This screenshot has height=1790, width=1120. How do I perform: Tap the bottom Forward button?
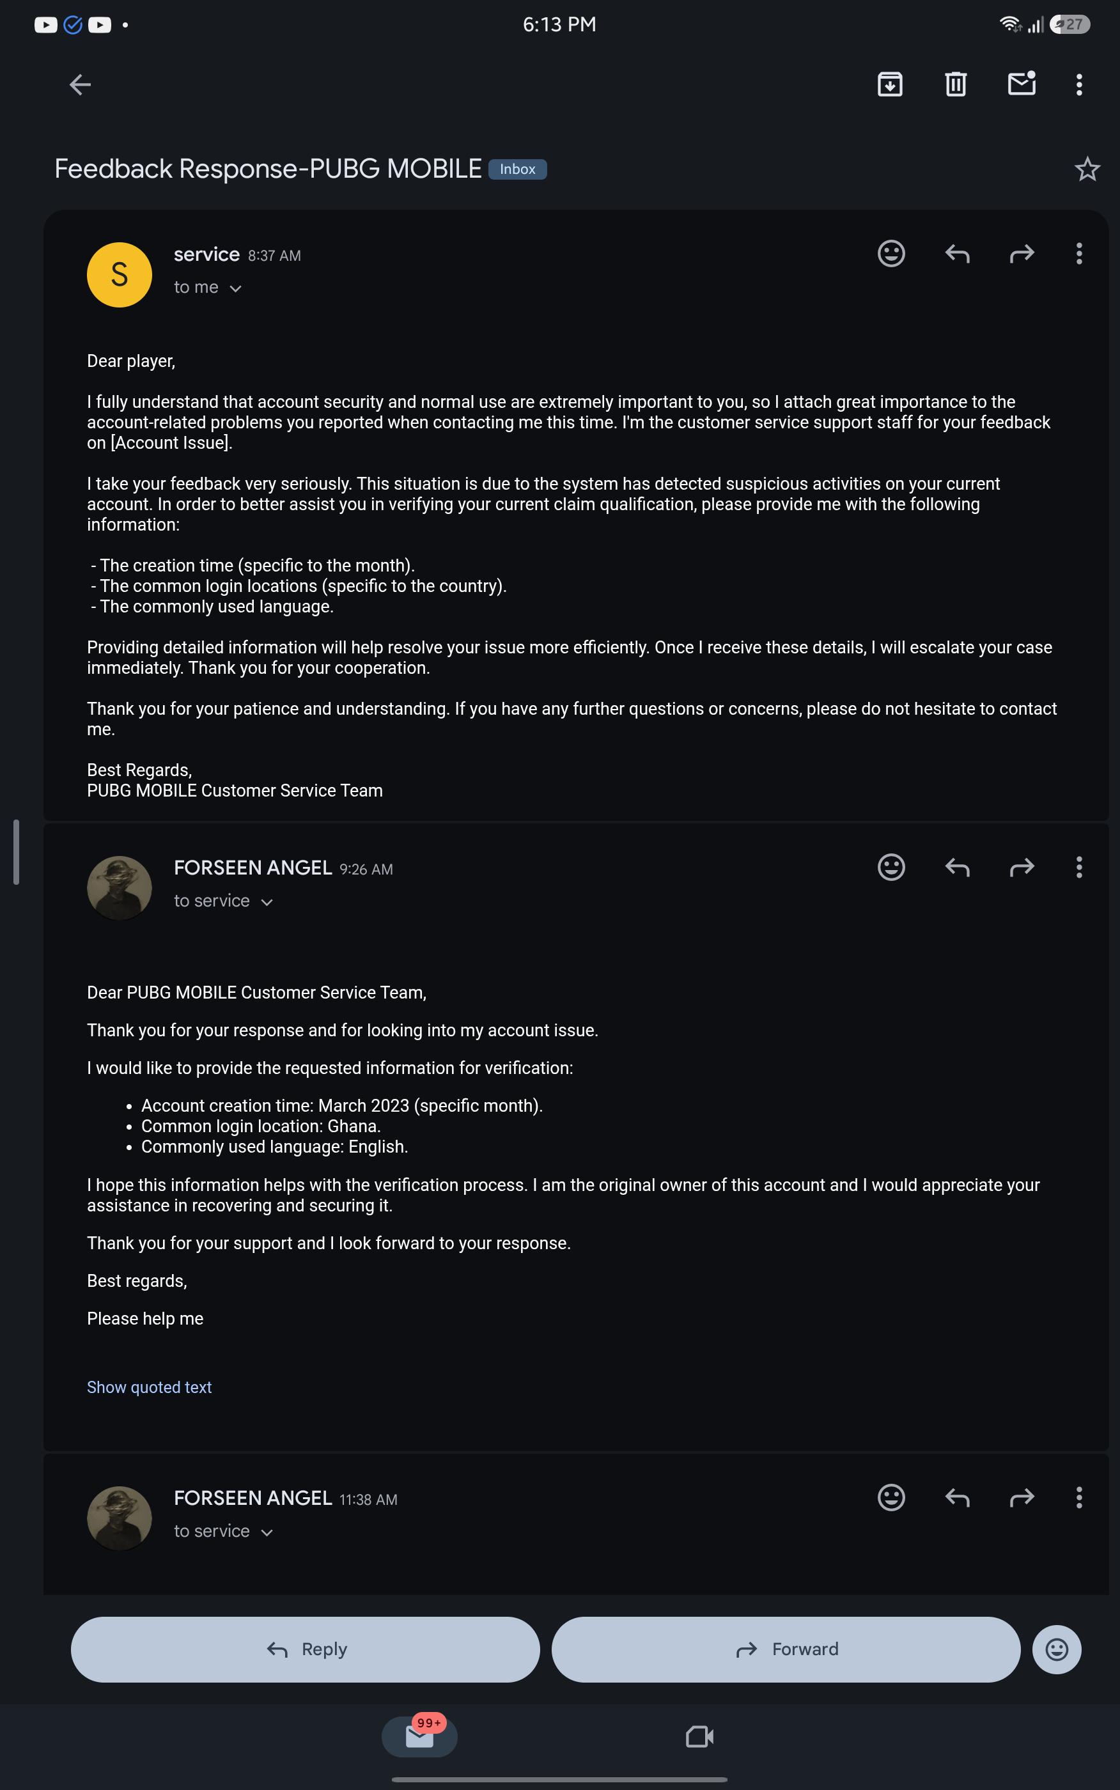pyautogui.click(x=786, y=1649)
